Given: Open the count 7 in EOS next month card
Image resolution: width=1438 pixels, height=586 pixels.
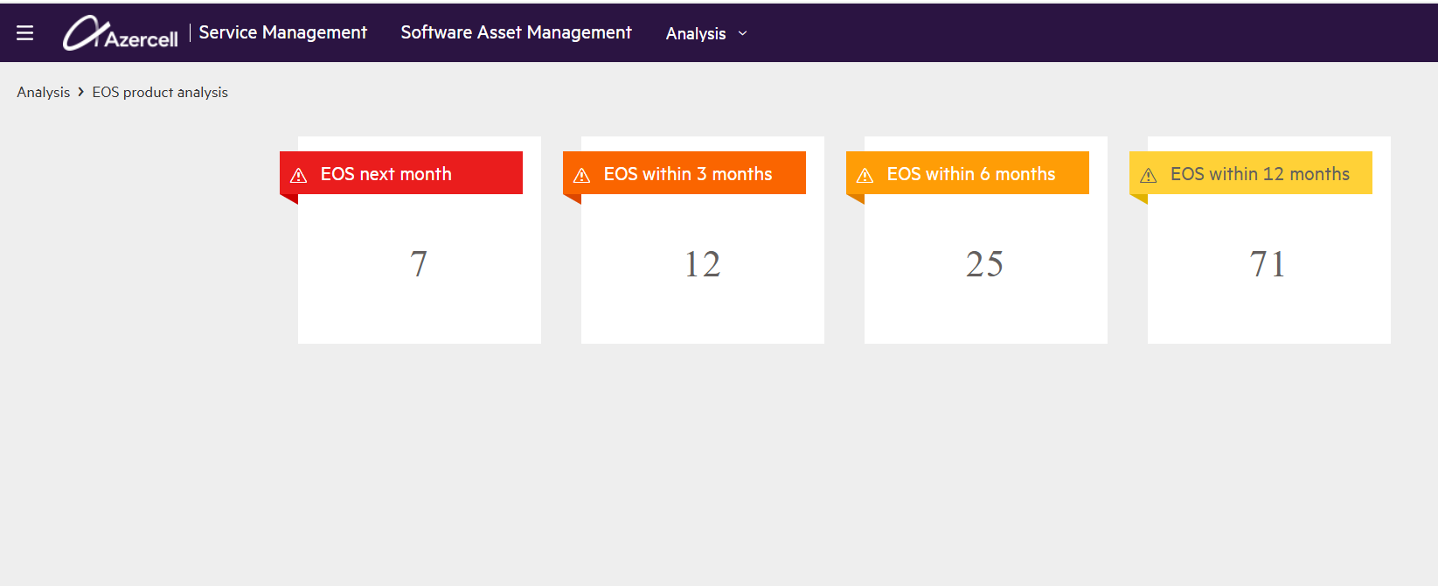Looking at the screenshot, I should pyautogui.click(x=419, y=264).
